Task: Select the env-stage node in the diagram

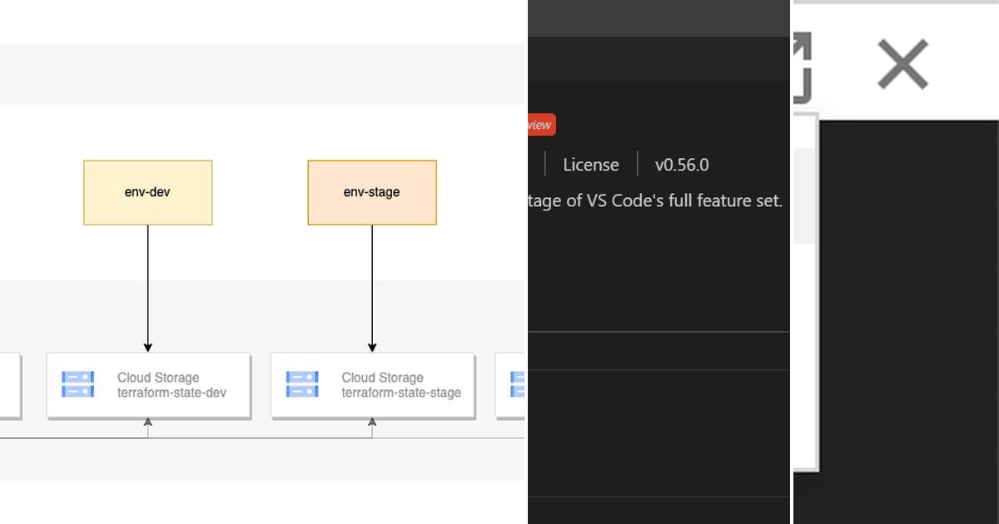Action: tap(371, 192)
